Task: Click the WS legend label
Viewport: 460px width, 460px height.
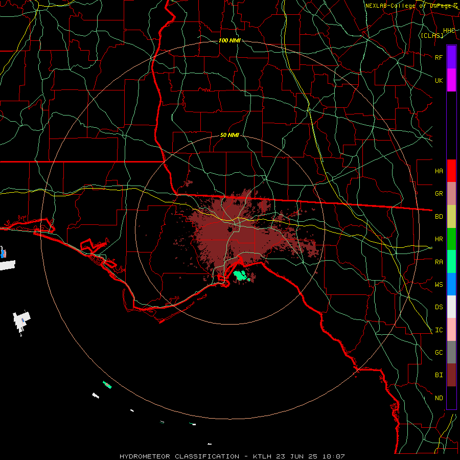Action: point(439,285)
